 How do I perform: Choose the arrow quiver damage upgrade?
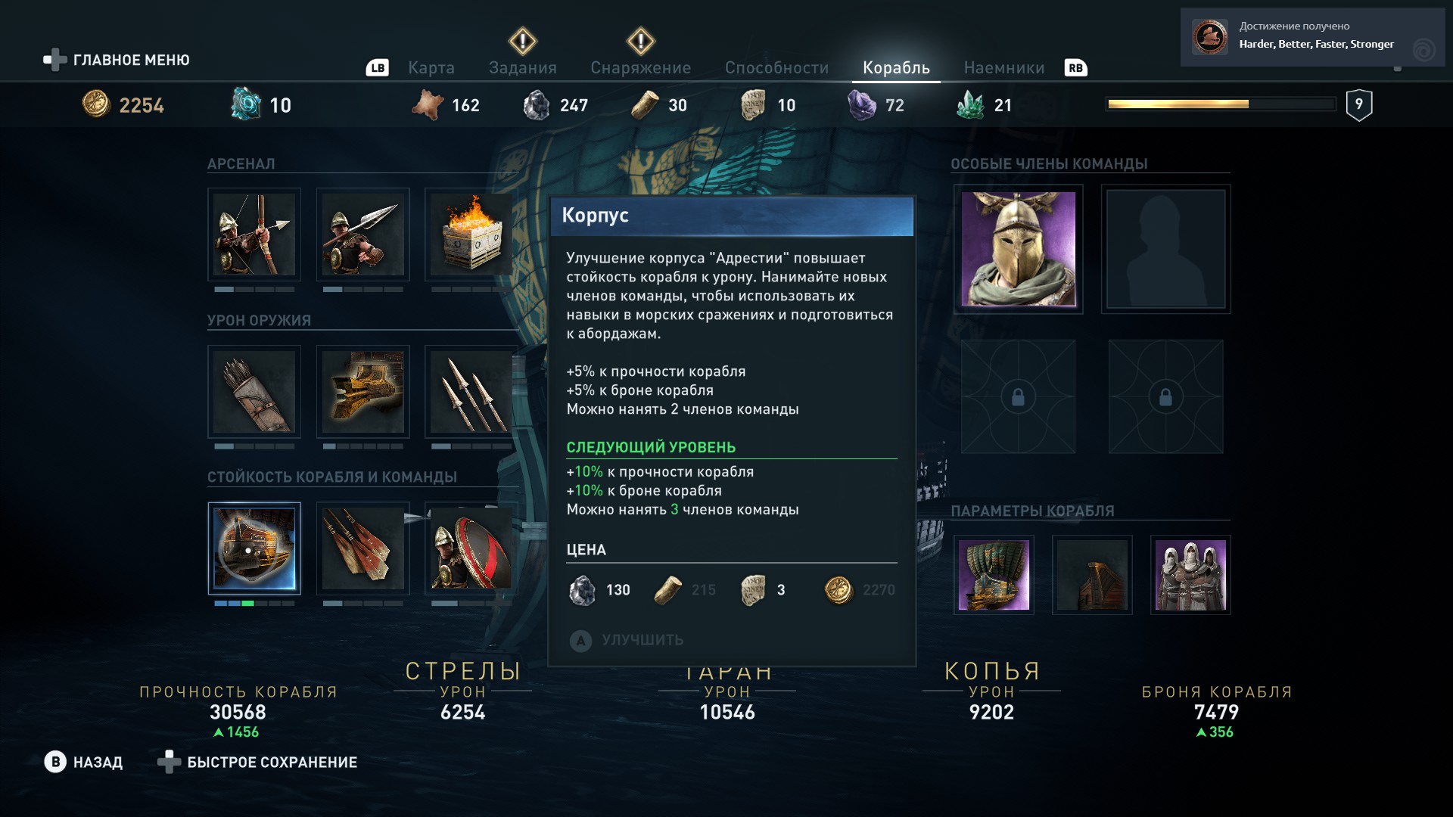tap(254, 392)
